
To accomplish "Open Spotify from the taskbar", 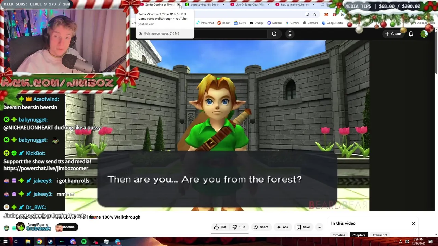I will [84, 242].
